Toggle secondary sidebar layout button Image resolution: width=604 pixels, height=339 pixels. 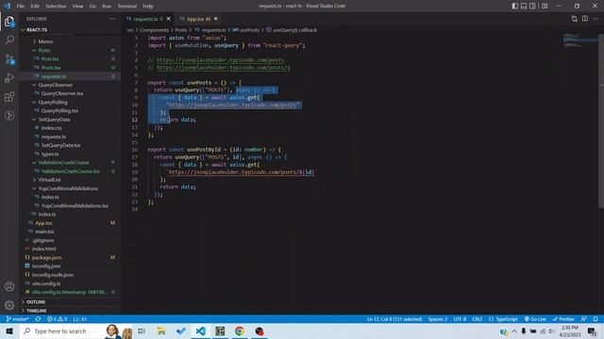point(532,6)
